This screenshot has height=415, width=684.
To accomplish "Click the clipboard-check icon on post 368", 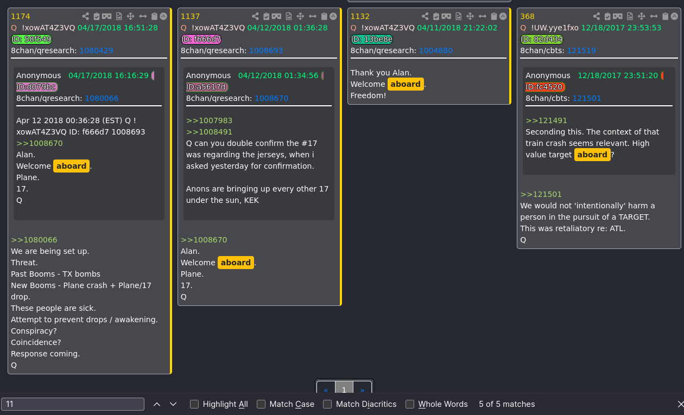I will click(x=607, y=16).
